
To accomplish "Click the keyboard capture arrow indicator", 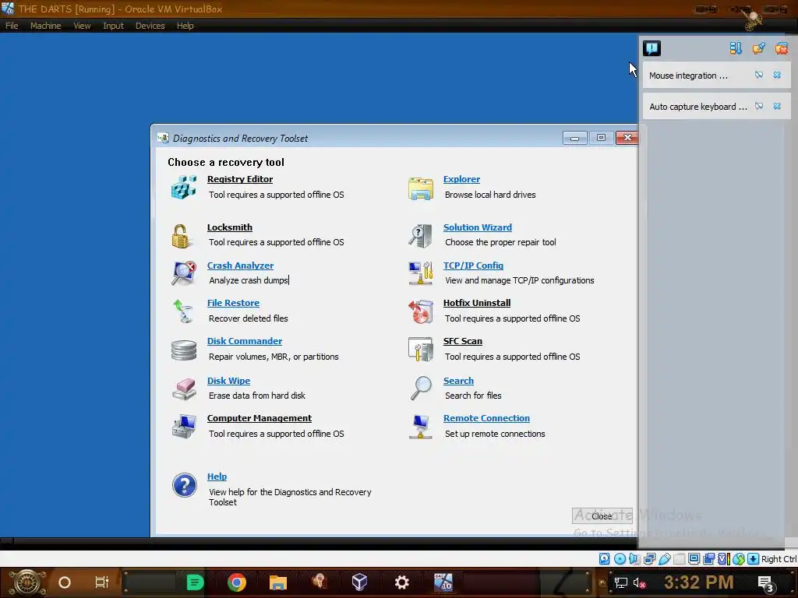I will coord(754,559).
